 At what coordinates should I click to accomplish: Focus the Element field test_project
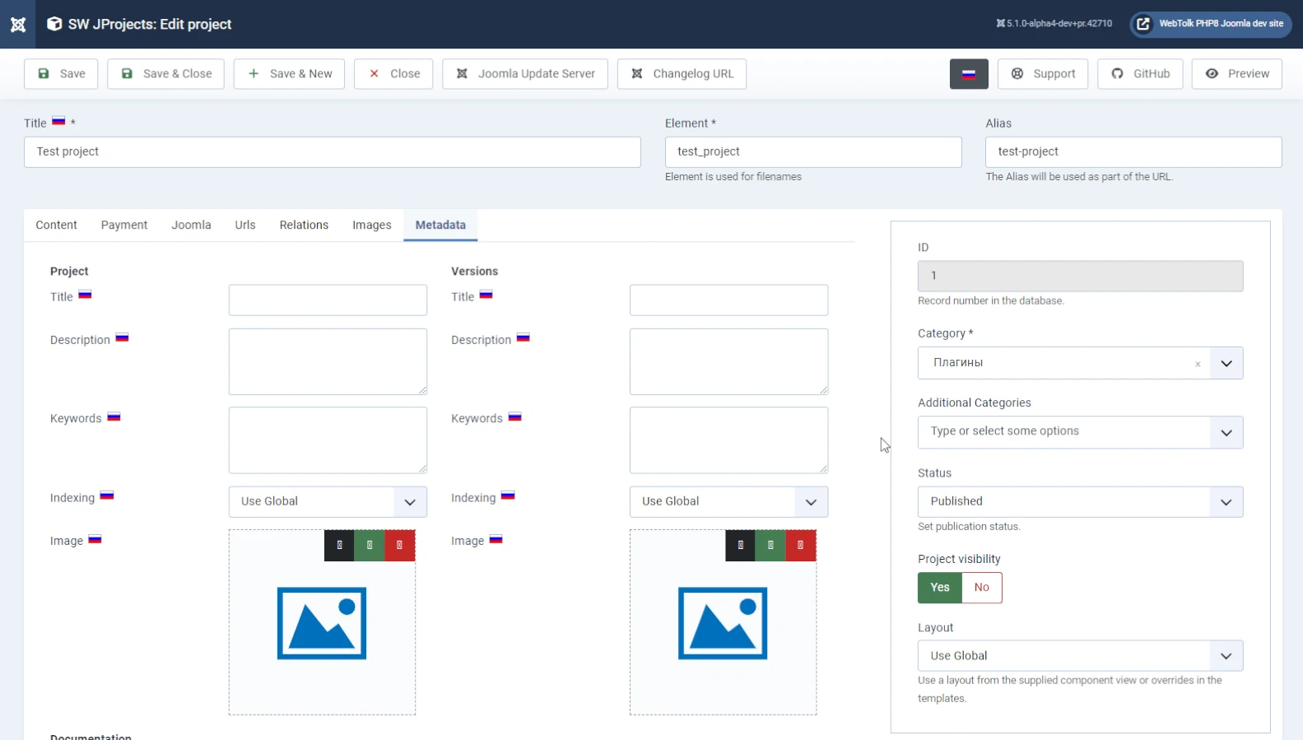click(x=813, y=152)
